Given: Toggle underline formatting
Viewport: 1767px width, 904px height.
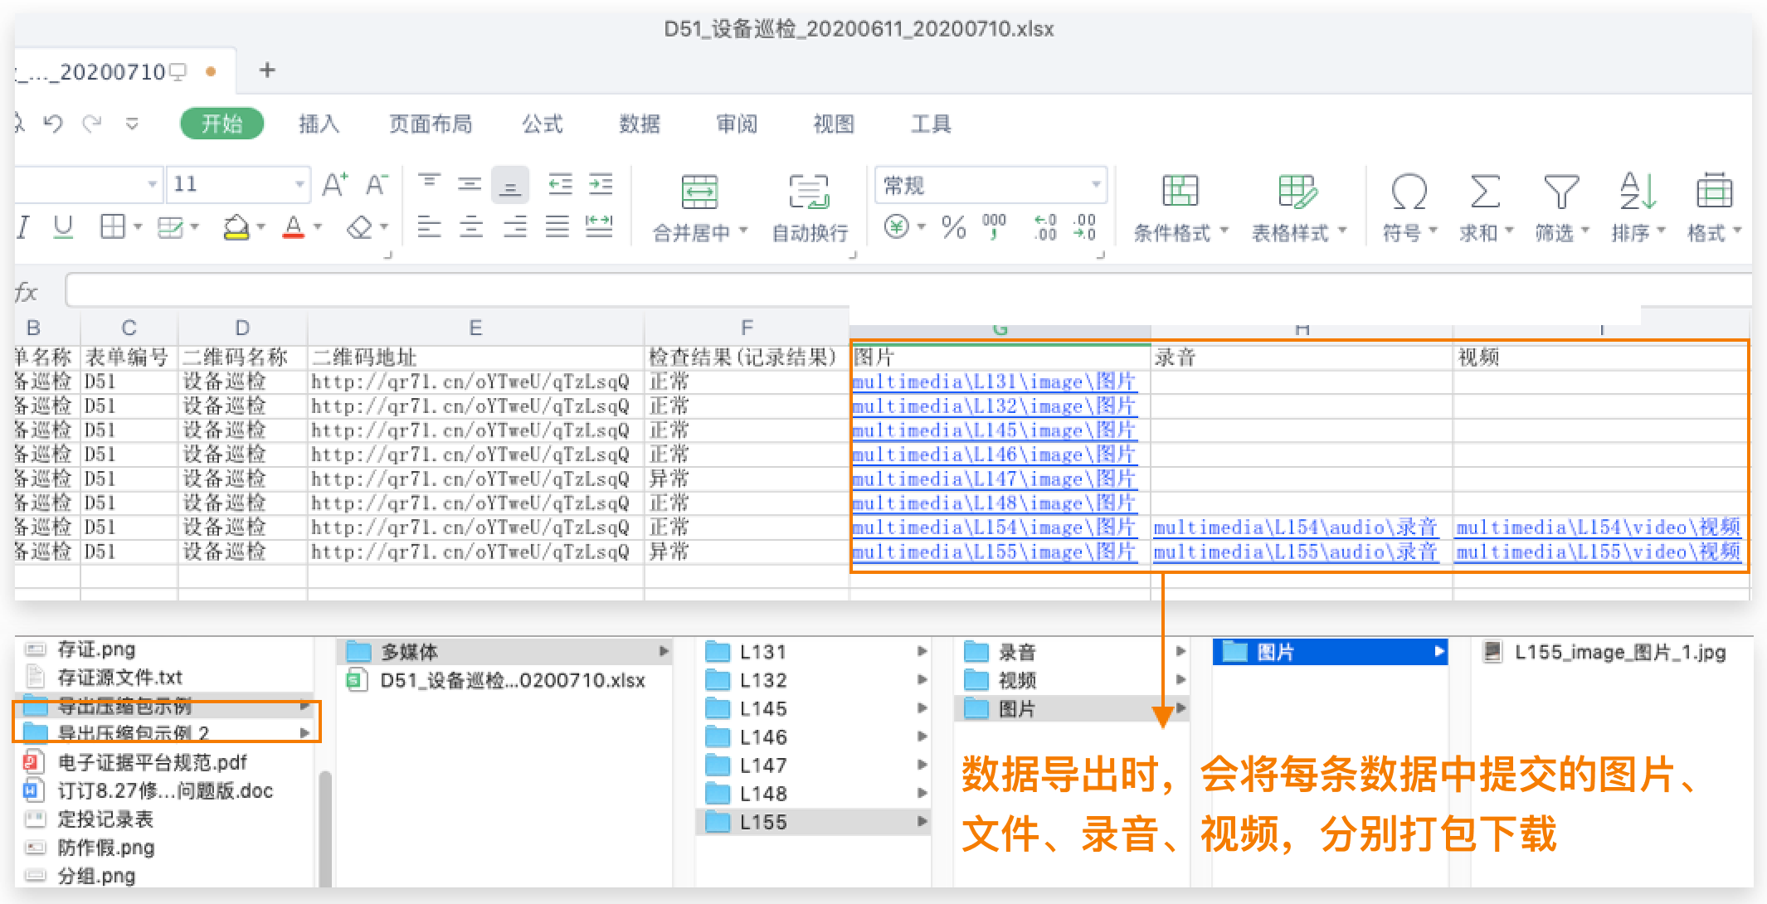Looking at the screenshot, I should [x=63, y=226].
